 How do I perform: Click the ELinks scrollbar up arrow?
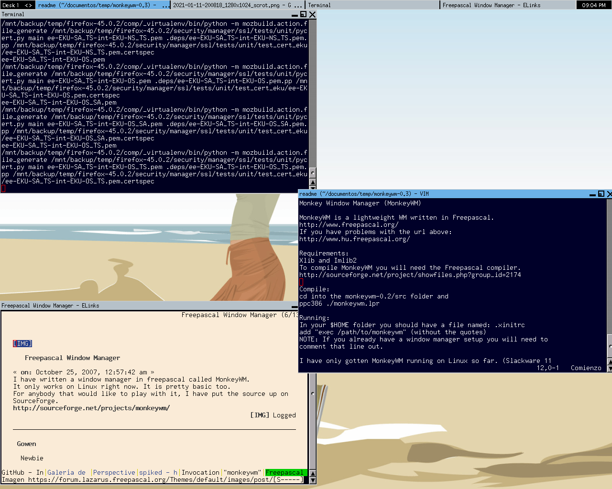(x=313, y=473)
